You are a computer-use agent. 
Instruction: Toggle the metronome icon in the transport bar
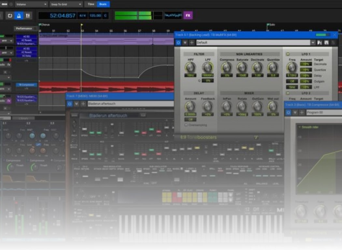(19, 16)
